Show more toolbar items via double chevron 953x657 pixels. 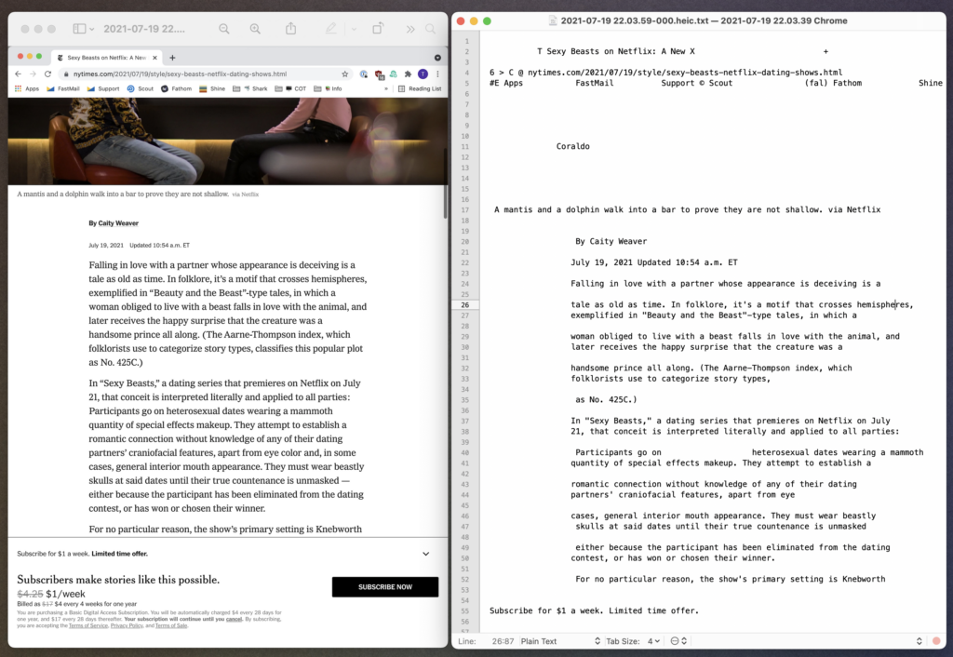click(x=409, y=29)
